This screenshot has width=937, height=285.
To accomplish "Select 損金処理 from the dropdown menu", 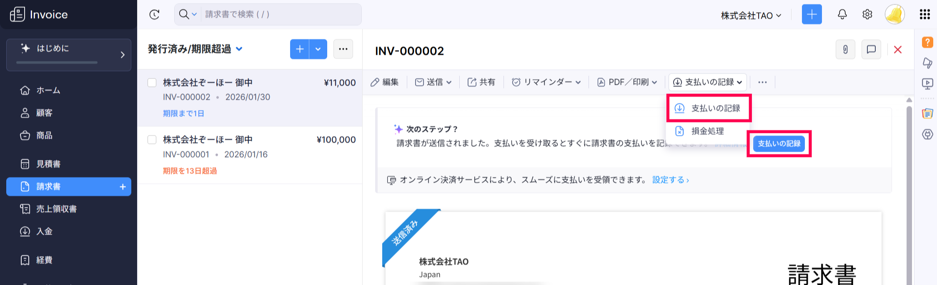I will [707, 131].
